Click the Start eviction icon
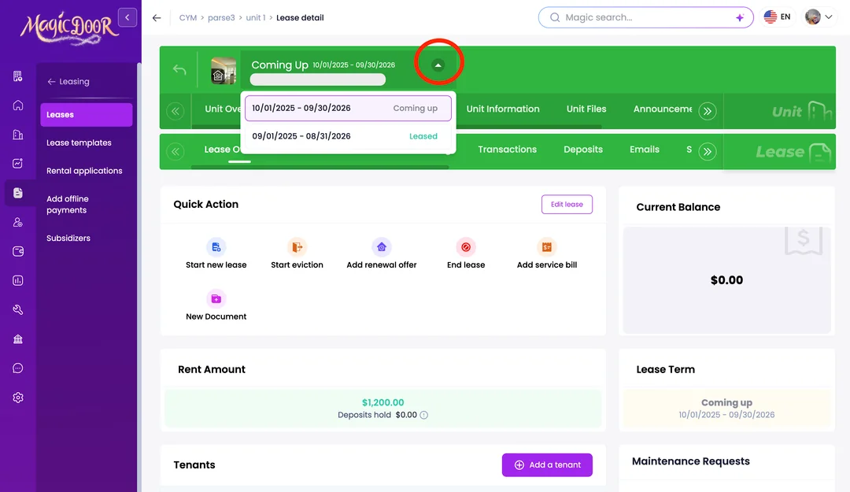 (x=297, y=247)
